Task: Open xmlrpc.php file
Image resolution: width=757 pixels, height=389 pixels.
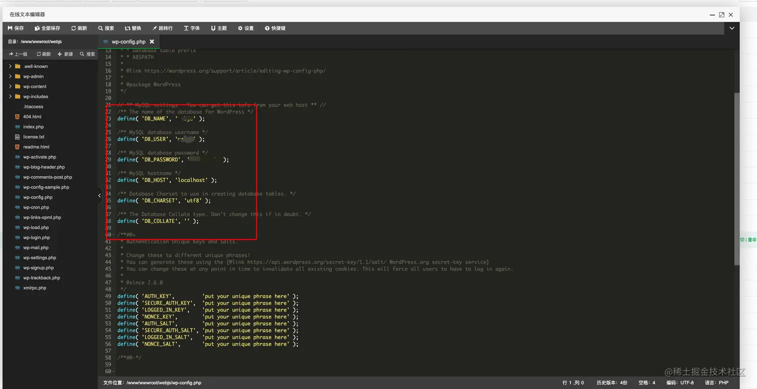Action: tap(35, 288)
